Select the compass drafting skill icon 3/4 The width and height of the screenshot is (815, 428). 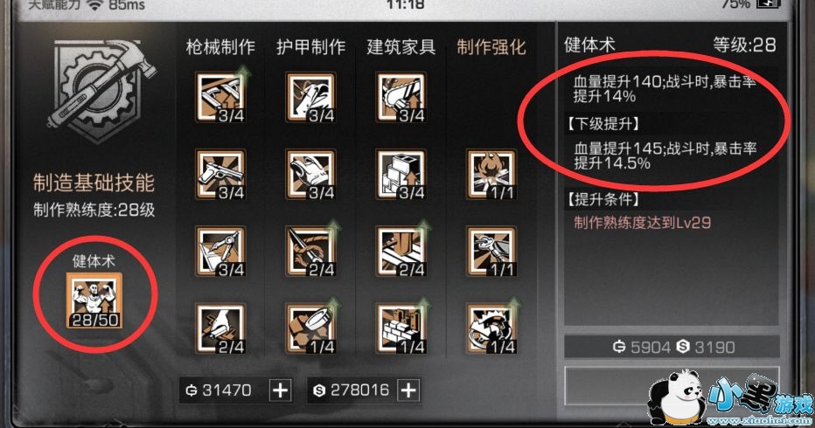coord(220,252)
